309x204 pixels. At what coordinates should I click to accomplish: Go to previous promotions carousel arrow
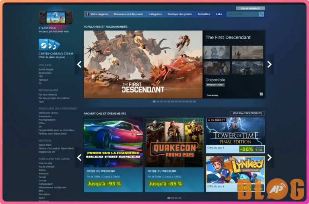[x=79, y=158]
